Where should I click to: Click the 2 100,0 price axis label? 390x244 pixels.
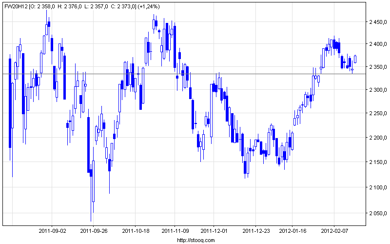378,187
